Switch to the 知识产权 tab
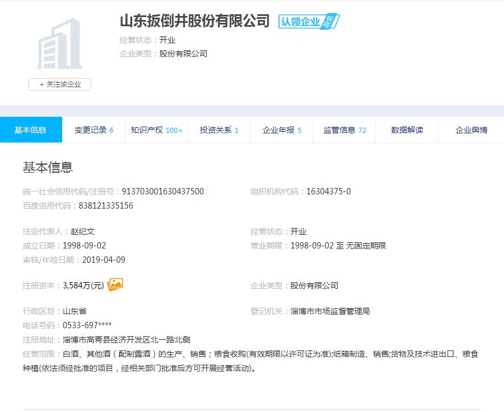The width and height of the screenshot is (504, 412). click(x=156, y=130)
